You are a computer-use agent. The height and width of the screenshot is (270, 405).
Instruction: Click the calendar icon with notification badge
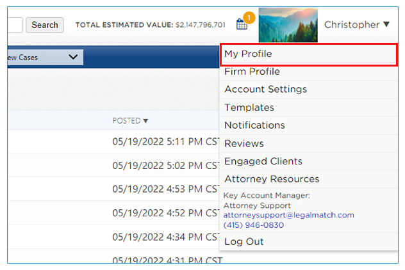click(x=242, y=24)
